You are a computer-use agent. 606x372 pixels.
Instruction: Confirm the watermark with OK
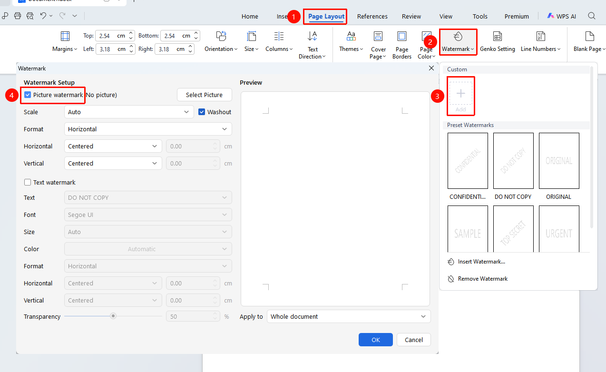[376, 340]
